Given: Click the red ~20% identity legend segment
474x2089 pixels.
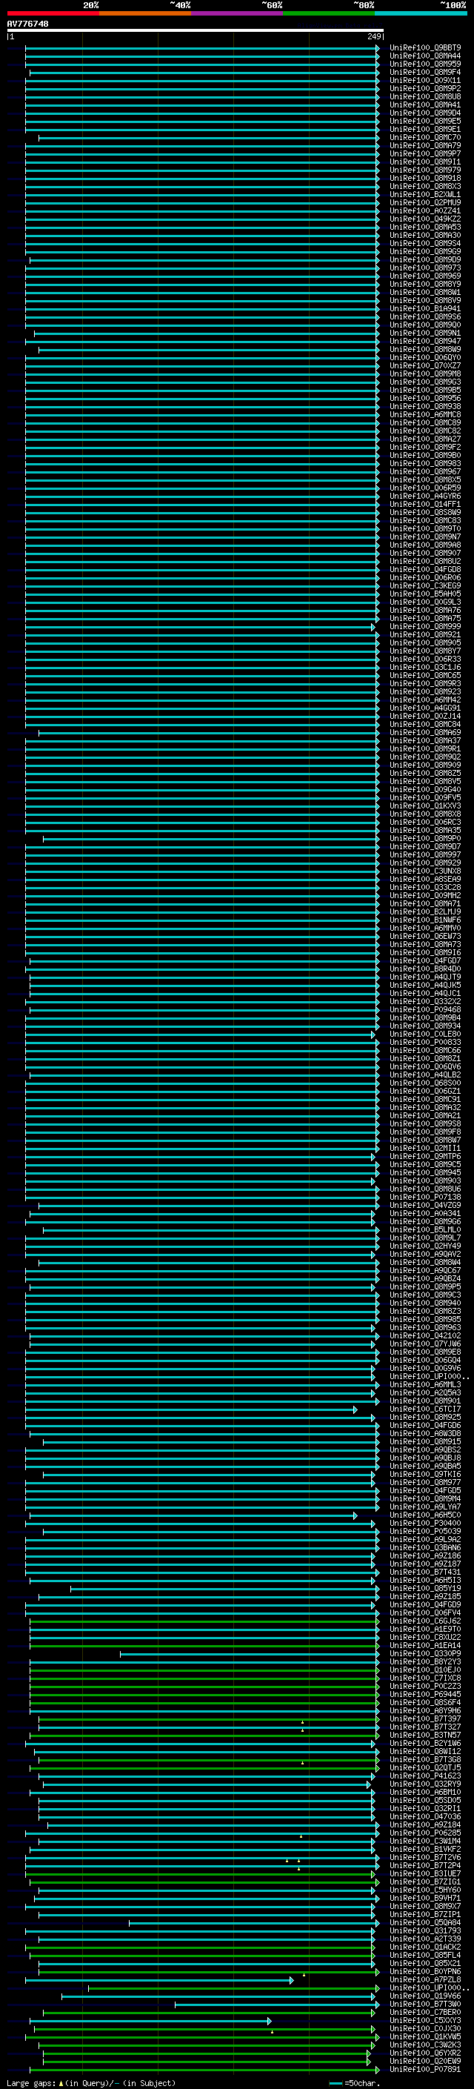Looking at the screenshot, I should (x=53, y=13).
